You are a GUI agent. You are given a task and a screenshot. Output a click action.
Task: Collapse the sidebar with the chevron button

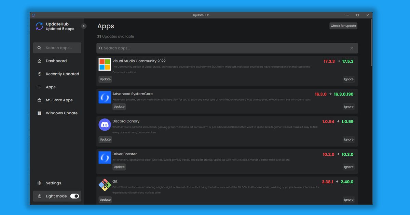pyautogui.click(x=84, y=26)
